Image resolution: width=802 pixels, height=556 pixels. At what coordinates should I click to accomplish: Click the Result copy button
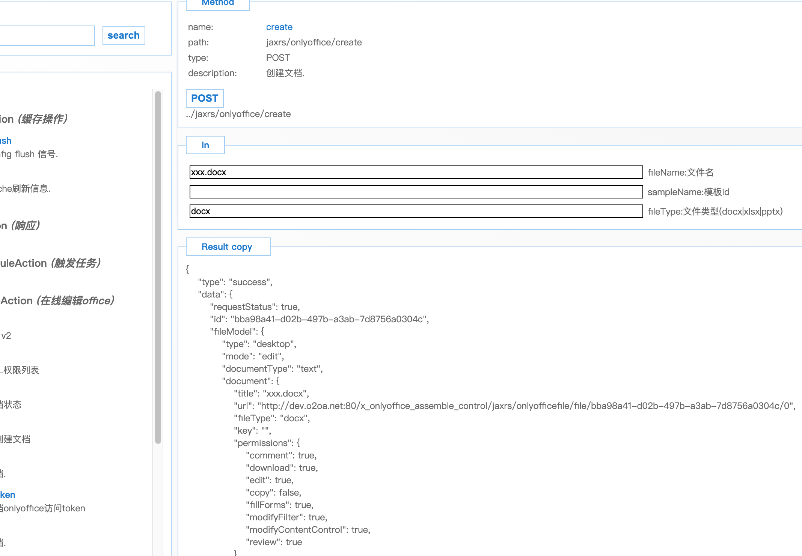228,247
